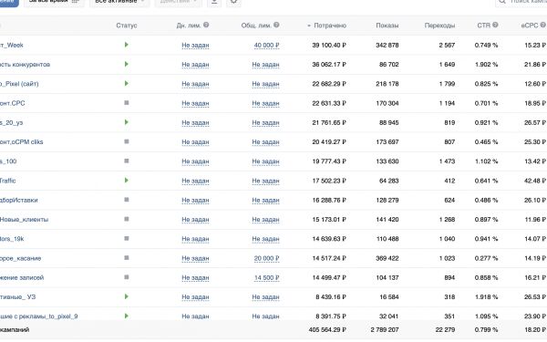Set total limit Не задан in s_100 row

coord(265,161)
